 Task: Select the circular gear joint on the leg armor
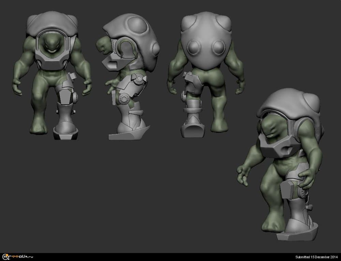click(139, 80)
